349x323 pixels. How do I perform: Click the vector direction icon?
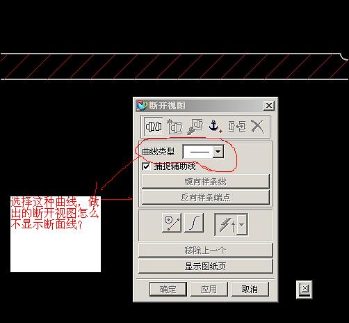227,225
